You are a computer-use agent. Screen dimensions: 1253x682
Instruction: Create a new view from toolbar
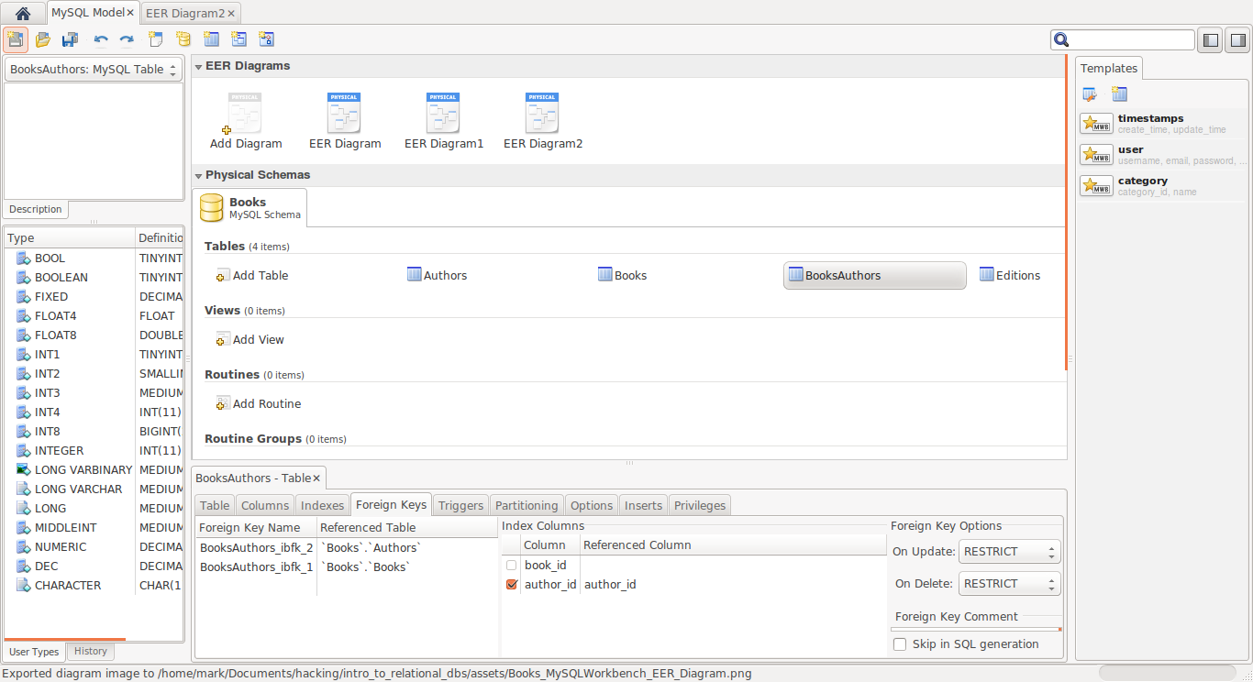[x=238, y=39]
